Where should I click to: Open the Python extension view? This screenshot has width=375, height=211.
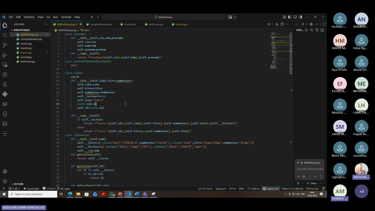5,94
